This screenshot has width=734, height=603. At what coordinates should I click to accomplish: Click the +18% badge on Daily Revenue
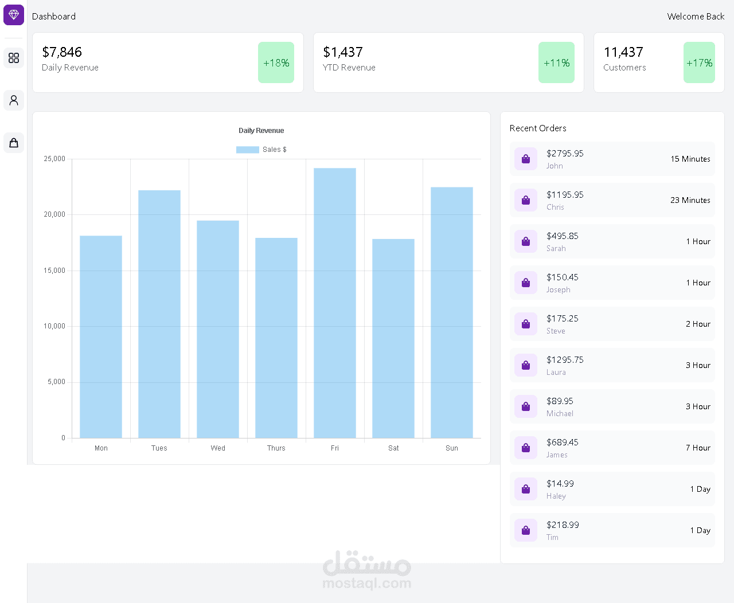[x=276, y=62]
